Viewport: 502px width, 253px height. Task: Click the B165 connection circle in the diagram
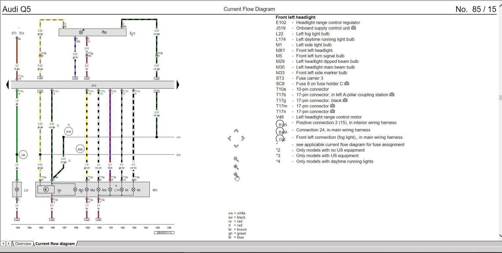click(x=68, y=131)
